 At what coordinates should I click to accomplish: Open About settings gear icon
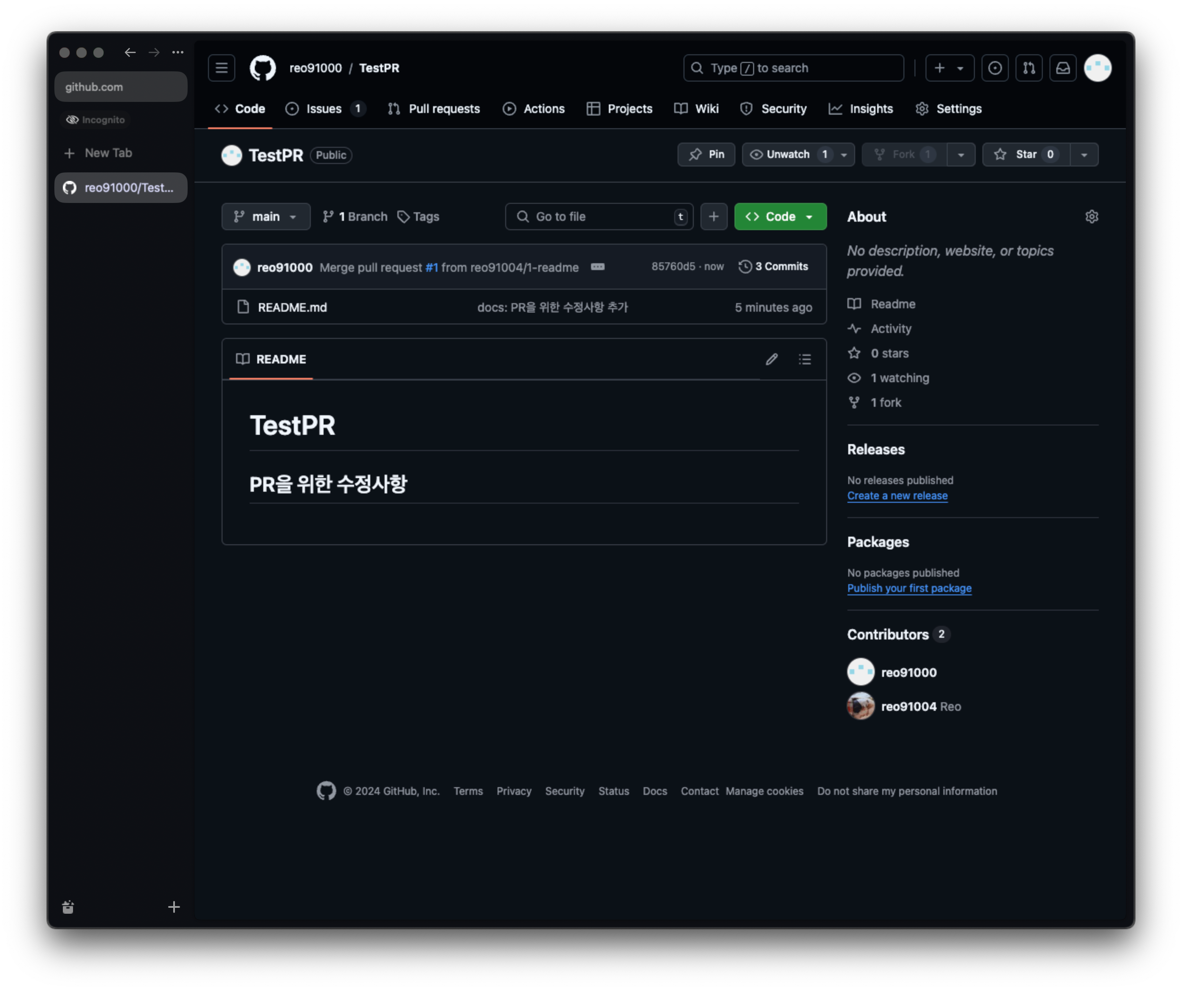pos(1092,217)
